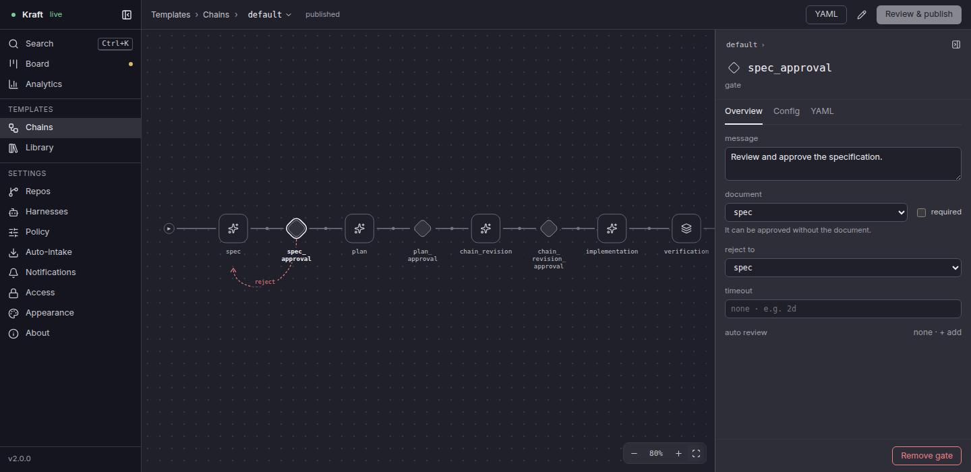This screenshot has width=971, height=472.
Task: Click the timeout input field
Action: click(x=843, y=309)
